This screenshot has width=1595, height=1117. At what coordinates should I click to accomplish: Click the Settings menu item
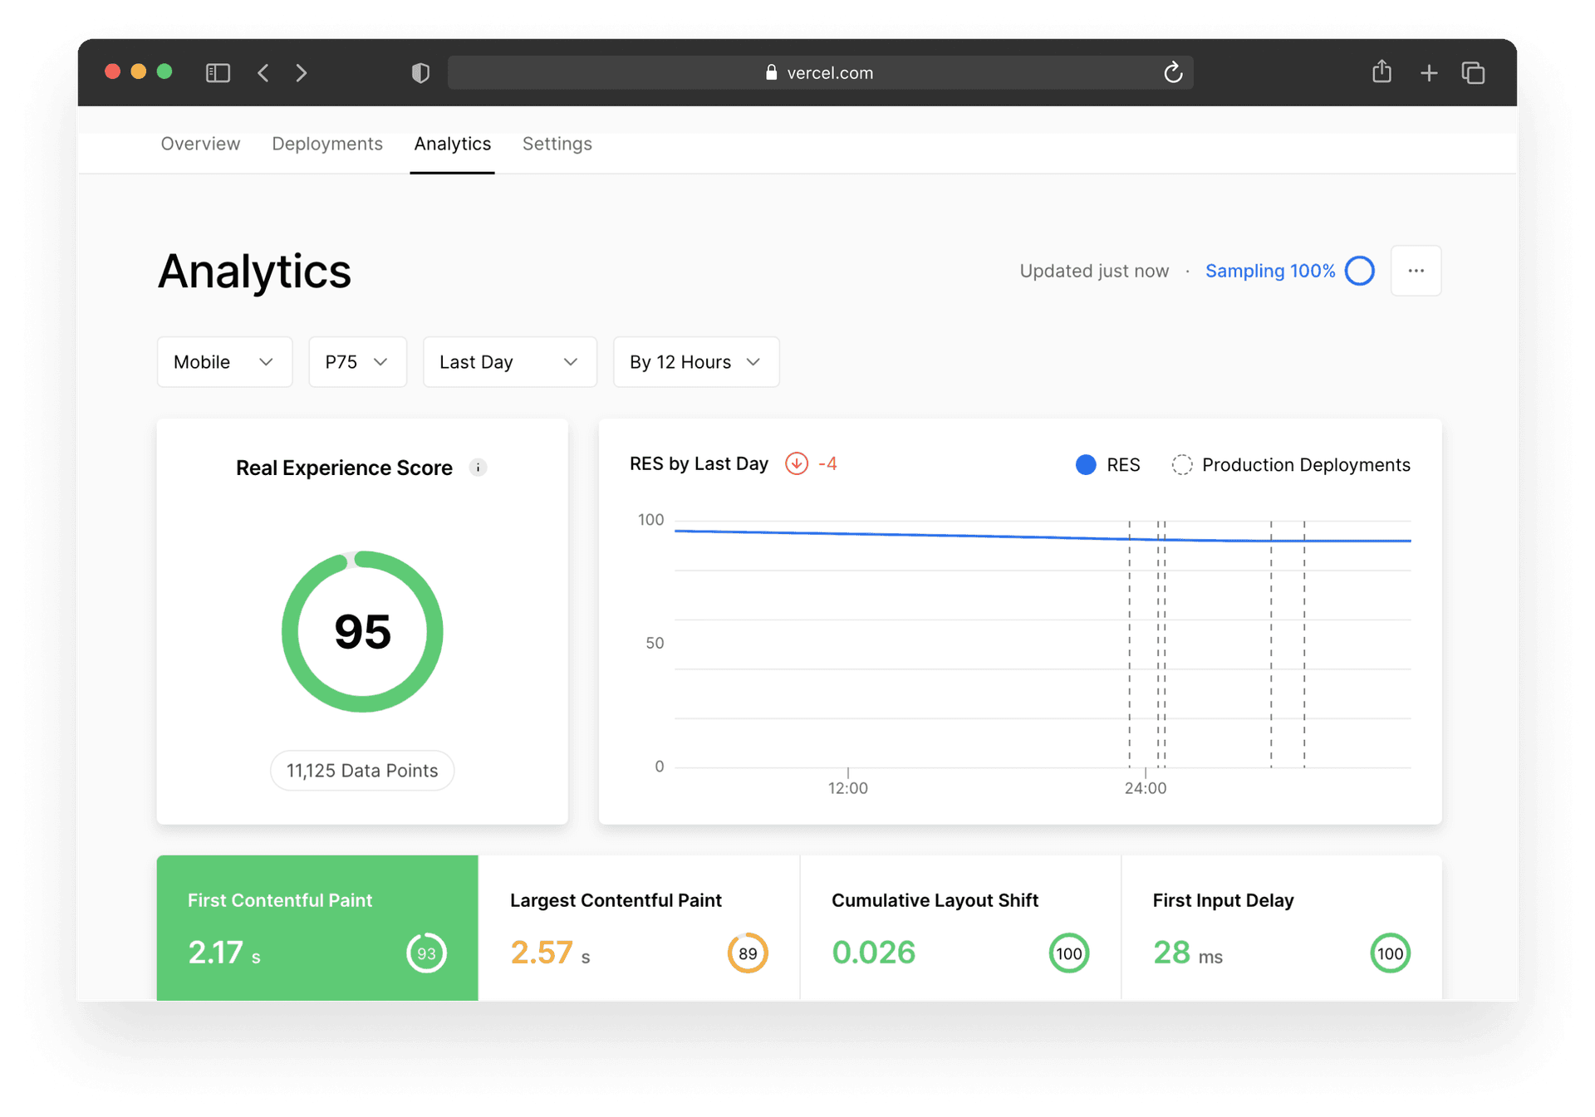click(557, 145)
